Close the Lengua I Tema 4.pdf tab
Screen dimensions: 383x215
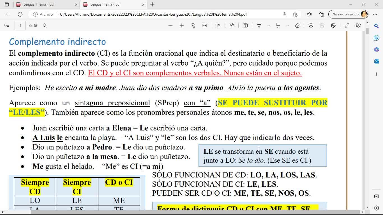click(143, 4)
